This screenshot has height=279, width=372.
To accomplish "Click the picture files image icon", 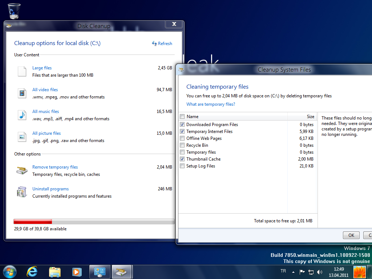I will pyautogui.click(x=22, y=137).
